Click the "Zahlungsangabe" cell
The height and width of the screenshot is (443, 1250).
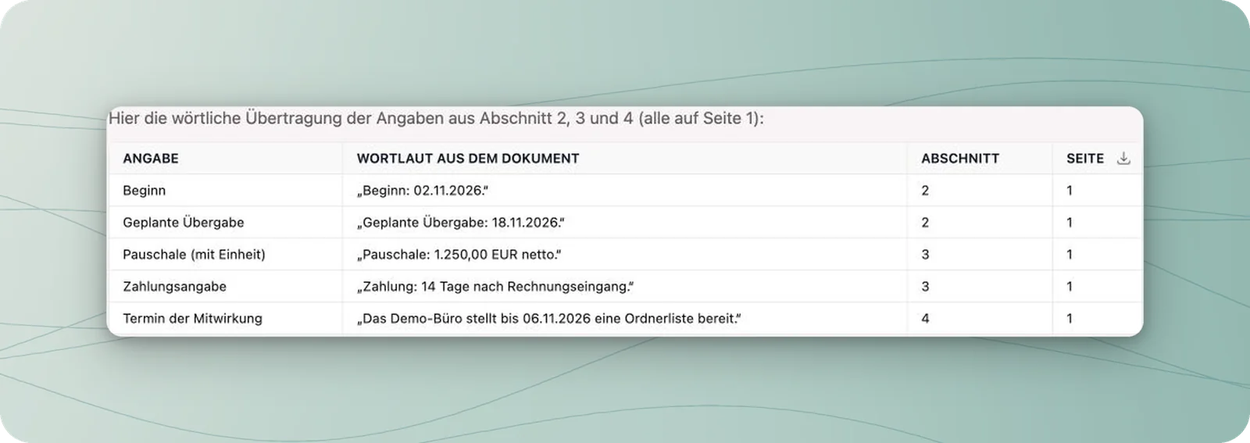tap(174, 287)
